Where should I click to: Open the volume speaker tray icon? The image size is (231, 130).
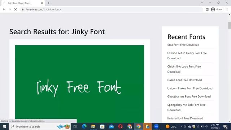[206, 126]
